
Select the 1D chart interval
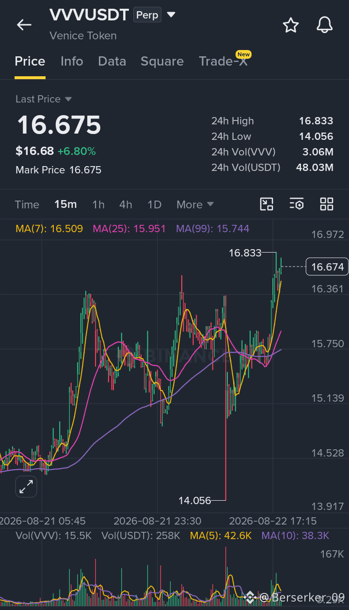click(x=154, y=204)
